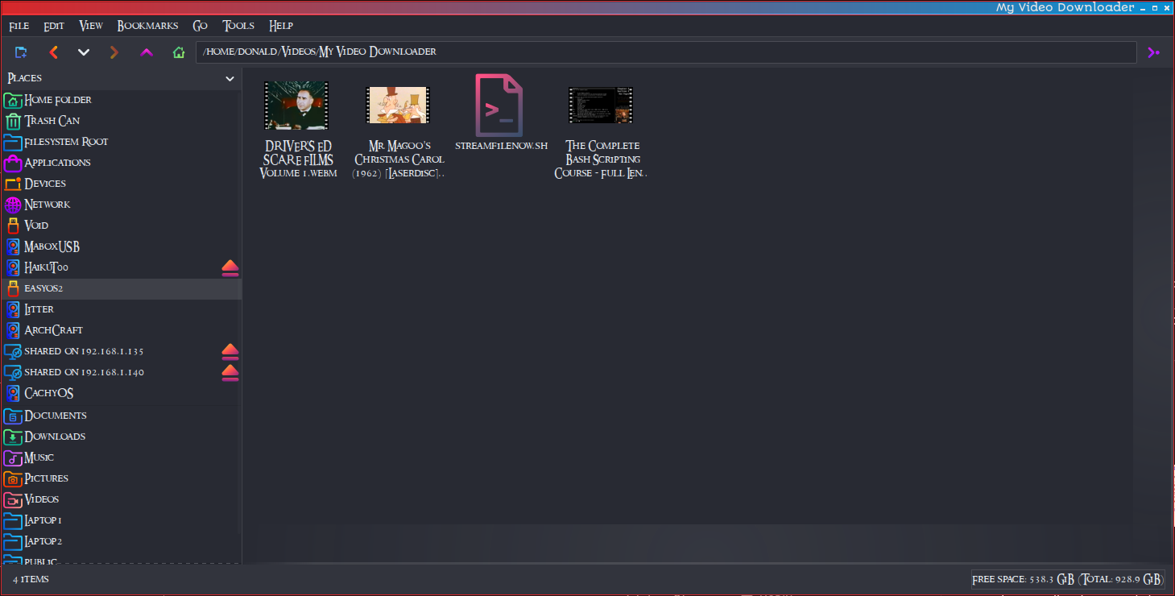
Task: Click the new tab toolbar icon
Action: coord(21,52)
